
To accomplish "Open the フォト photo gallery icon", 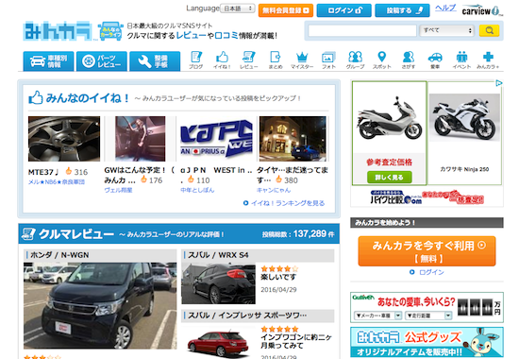I will pos(328,60).
